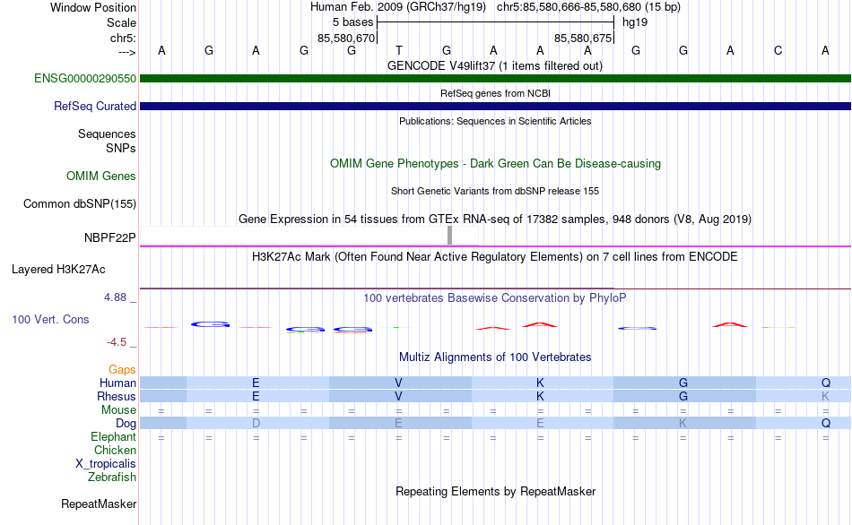This screenshot has width=852, height=525.
Task: Click the ENSG00000290550 track label
Action: click(x=85, y=78)
